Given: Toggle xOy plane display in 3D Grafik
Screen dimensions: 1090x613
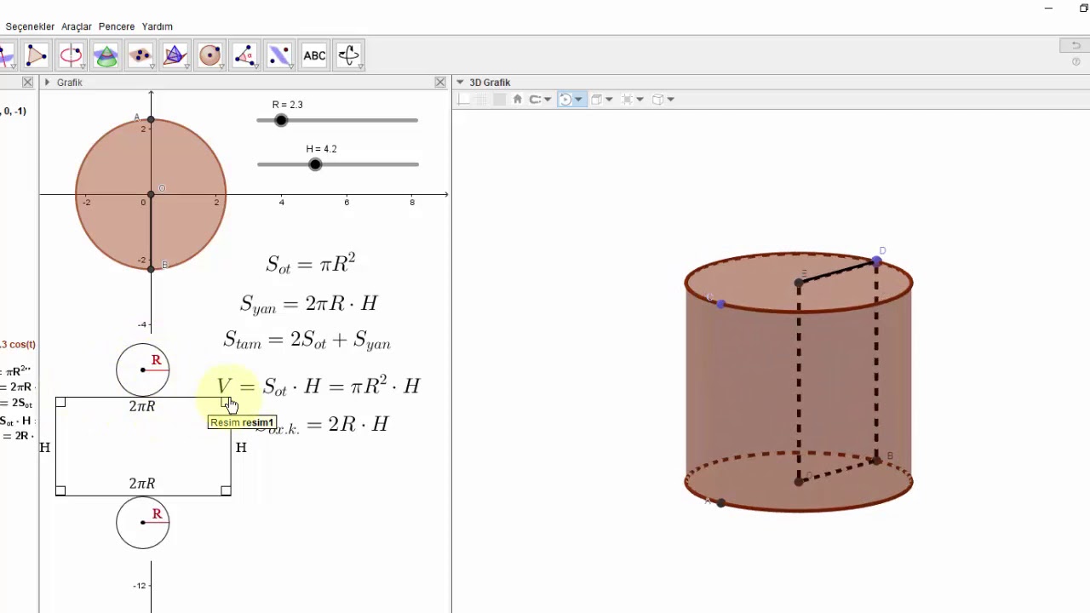Looking at the screenshot, I should click(499, 100).
